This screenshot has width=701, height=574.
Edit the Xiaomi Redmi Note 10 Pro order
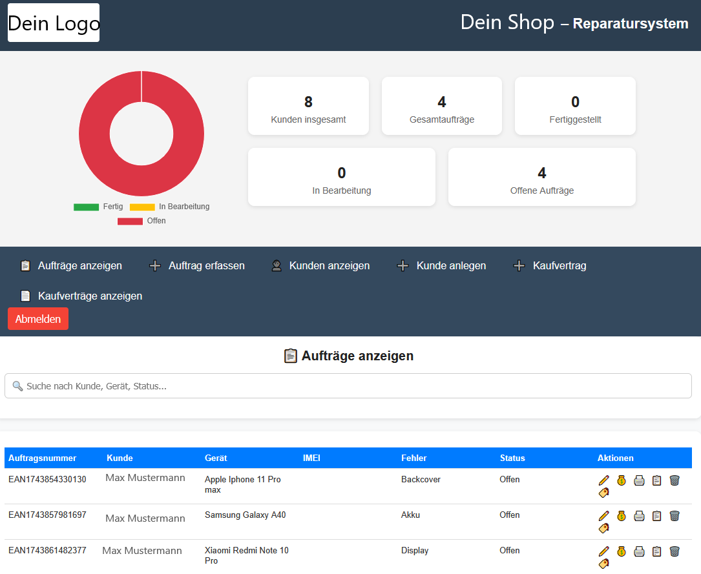tap(604, 551)
